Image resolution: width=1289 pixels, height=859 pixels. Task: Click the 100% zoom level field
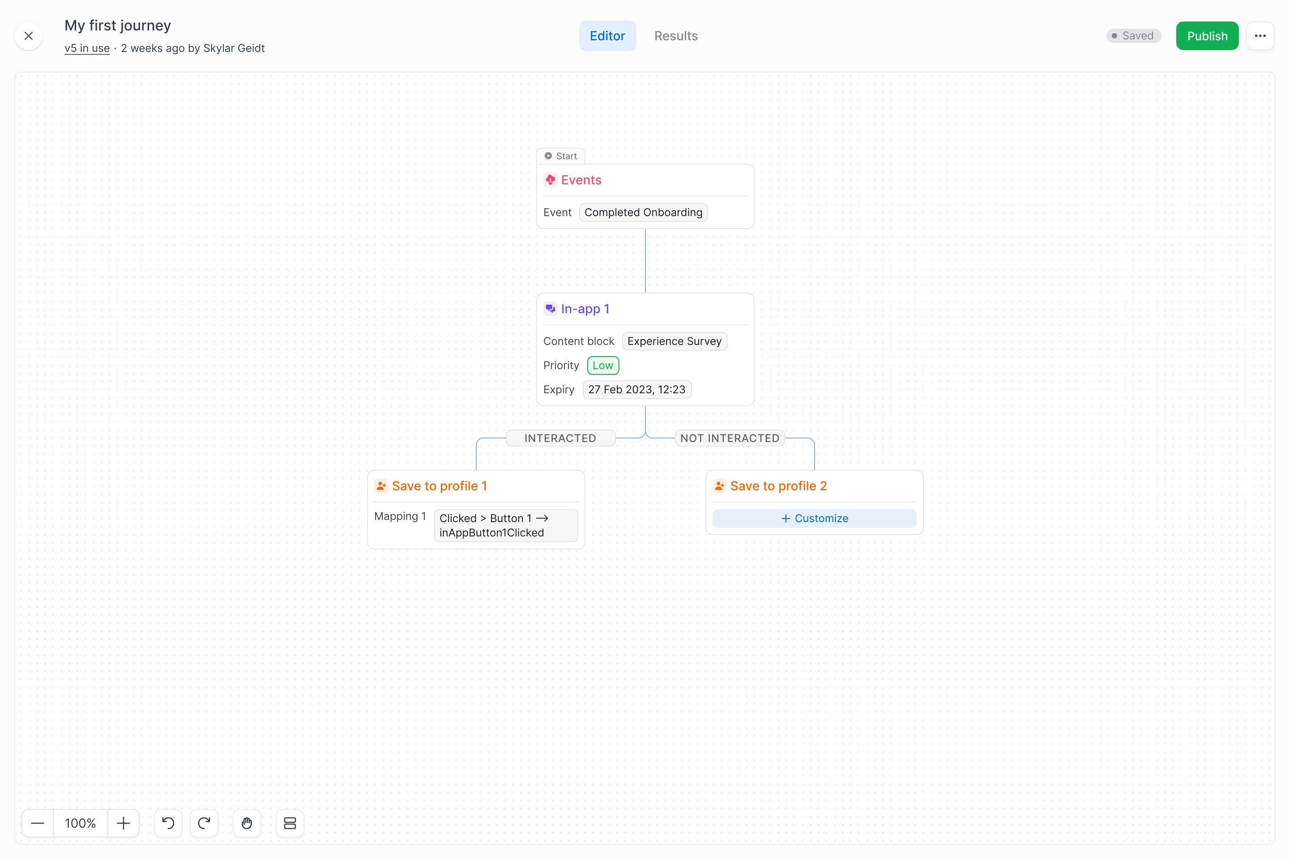click(80, 823)
